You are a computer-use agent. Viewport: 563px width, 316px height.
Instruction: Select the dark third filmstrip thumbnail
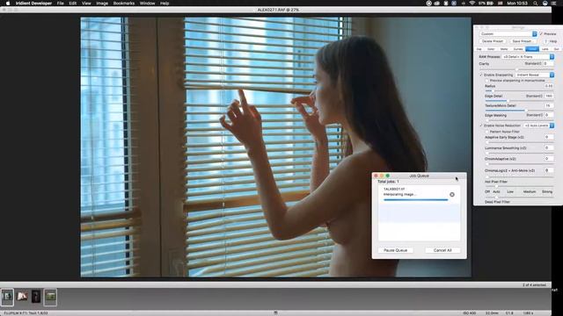pyautogui.click(x=36, y=297)
